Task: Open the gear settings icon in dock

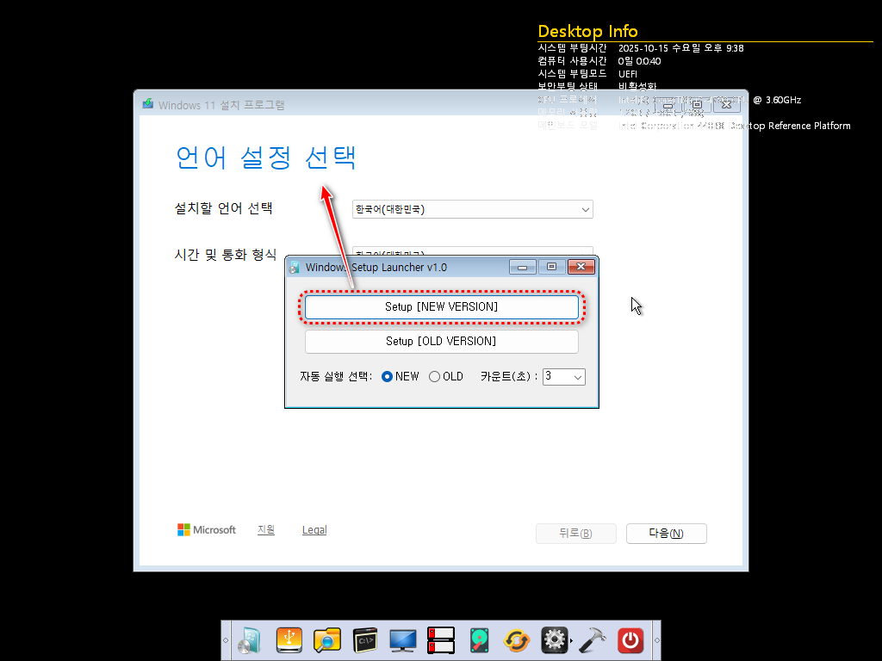Action: (554, 640)
